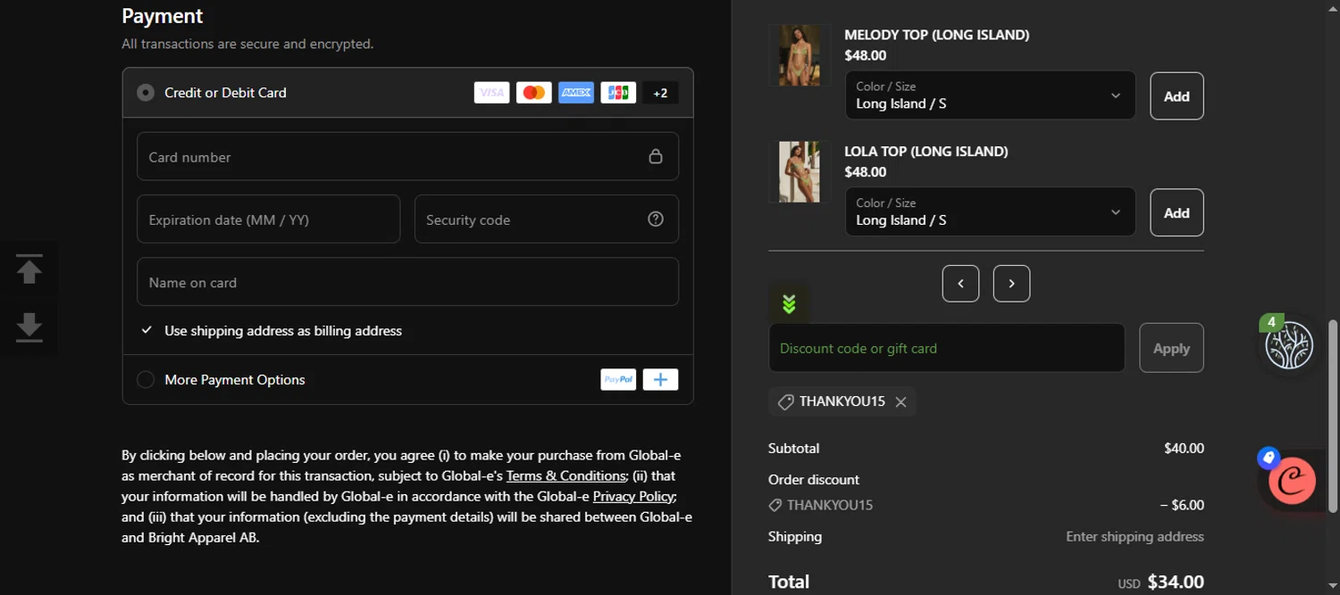Open Global-e Terms & Conditions link
This screenshot has height=595, width=1340.
tap(566, 475)
